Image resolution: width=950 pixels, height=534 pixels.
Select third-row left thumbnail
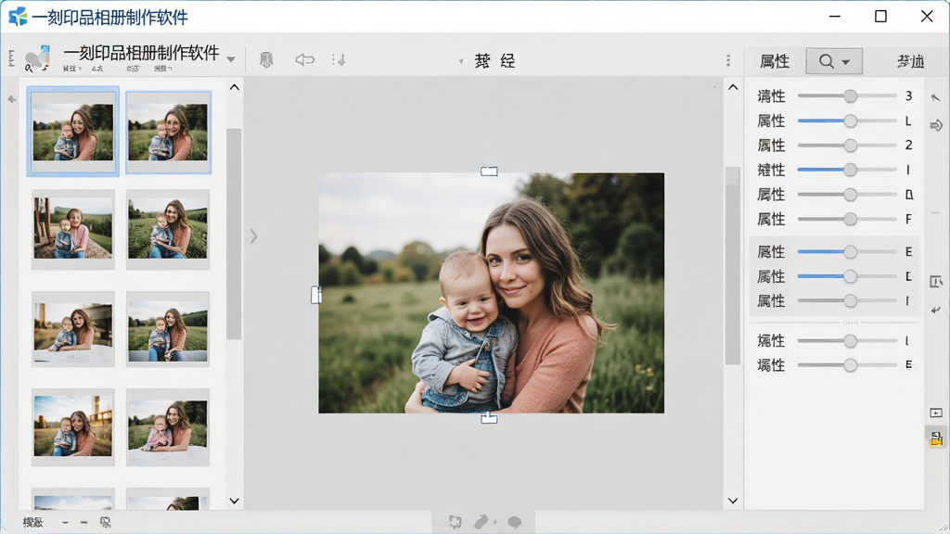(x=72, y=329)
